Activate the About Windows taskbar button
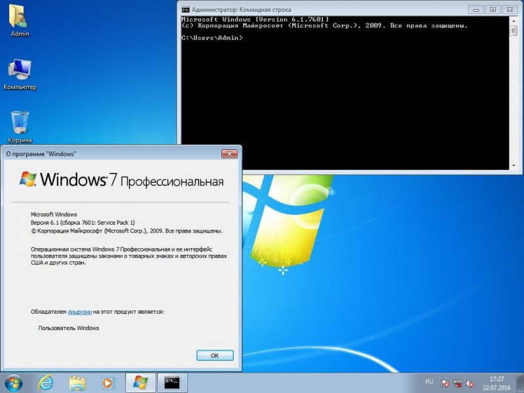 tap(140, 383)
